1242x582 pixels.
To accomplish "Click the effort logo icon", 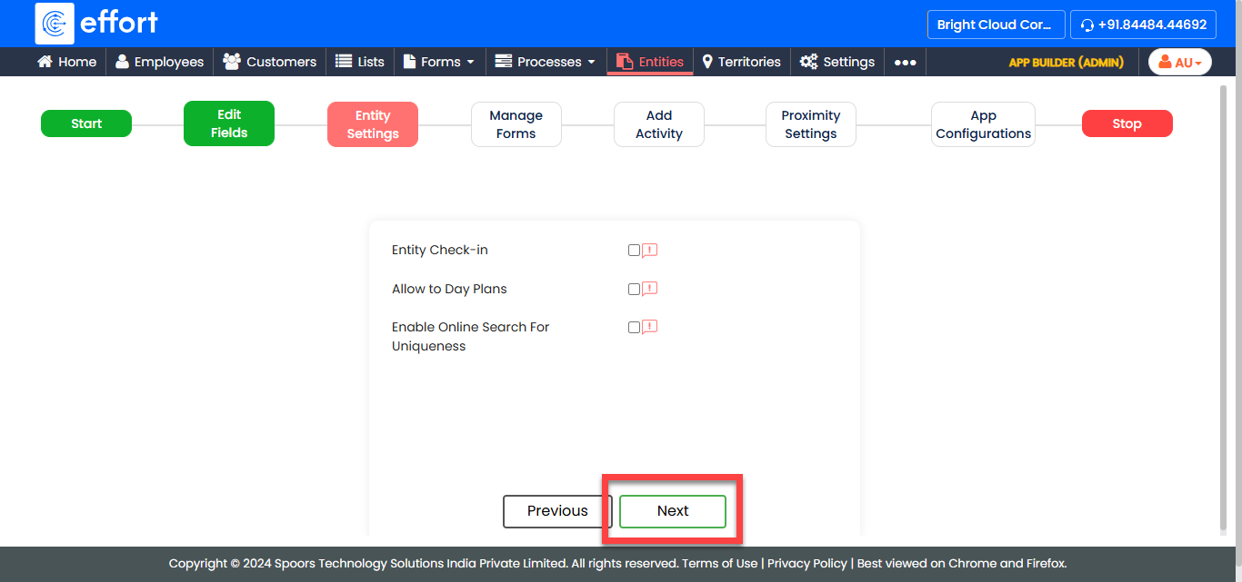I will coord(55,24).
